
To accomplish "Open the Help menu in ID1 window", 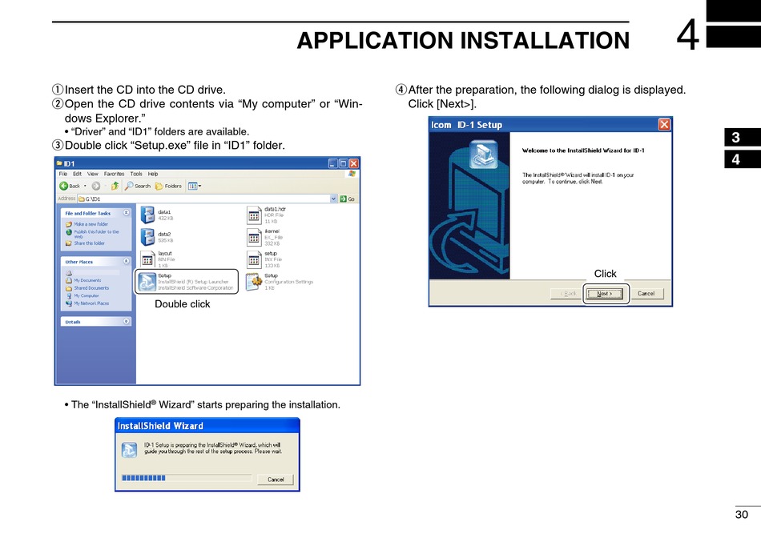I will [153, 174].
